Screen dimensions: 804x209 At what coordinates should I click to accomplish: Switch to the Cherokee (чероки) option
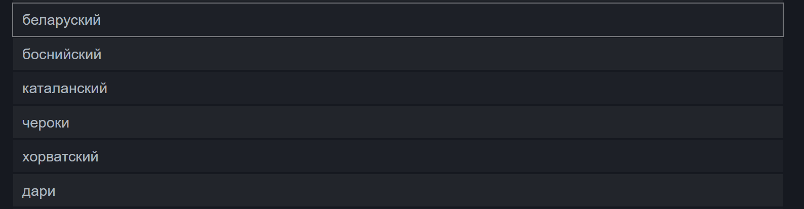tap(46, 123)
